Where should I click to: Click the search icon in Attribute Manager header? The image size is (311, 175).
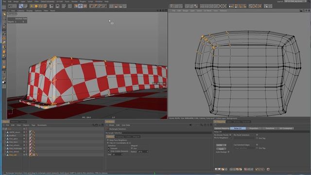pos(201,125)
